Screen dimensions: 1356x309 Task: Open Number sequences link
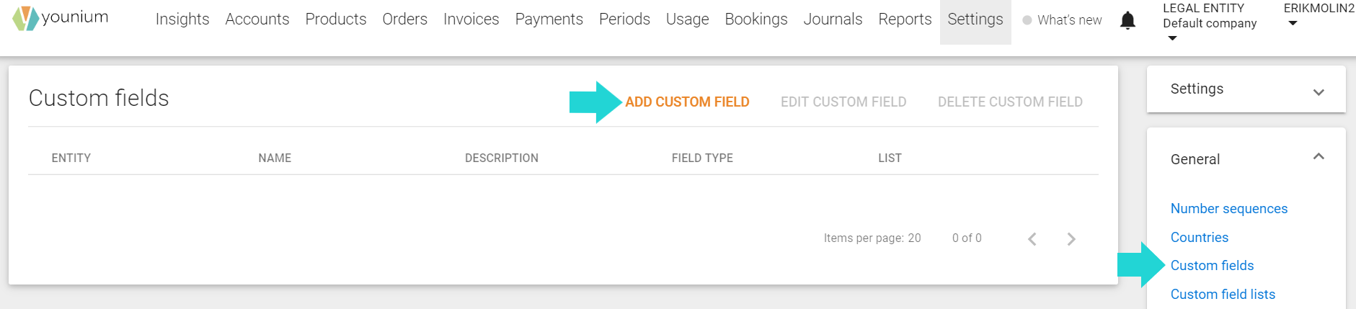pos(1228,209)
